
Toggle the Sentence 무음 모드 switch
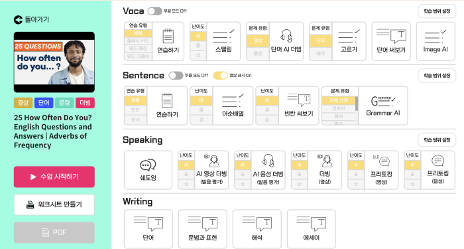click(x=176, y=76)
